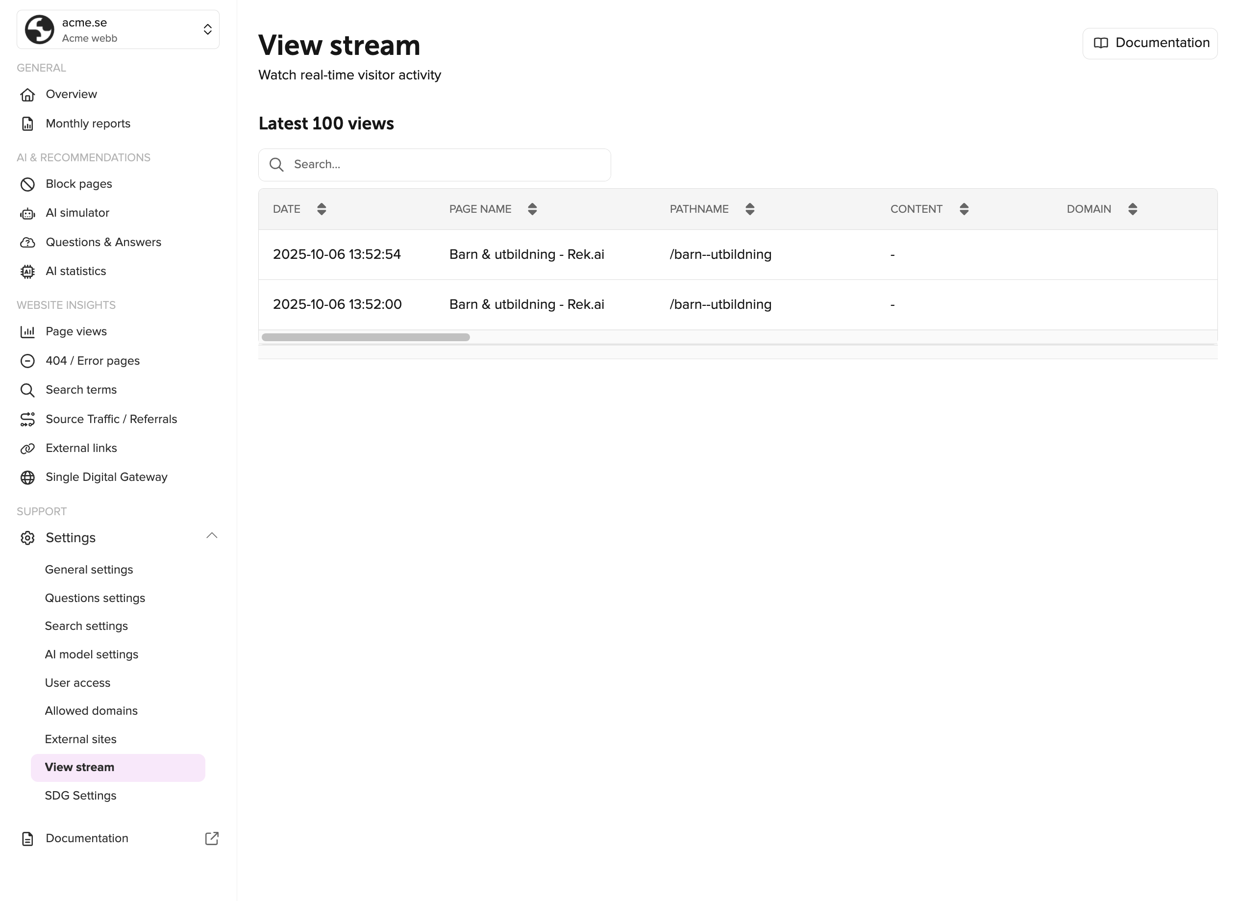Click the Source Traffic / Referrals icon
This screenshot has width=1238, height=901.
click(x=27, y=420)
